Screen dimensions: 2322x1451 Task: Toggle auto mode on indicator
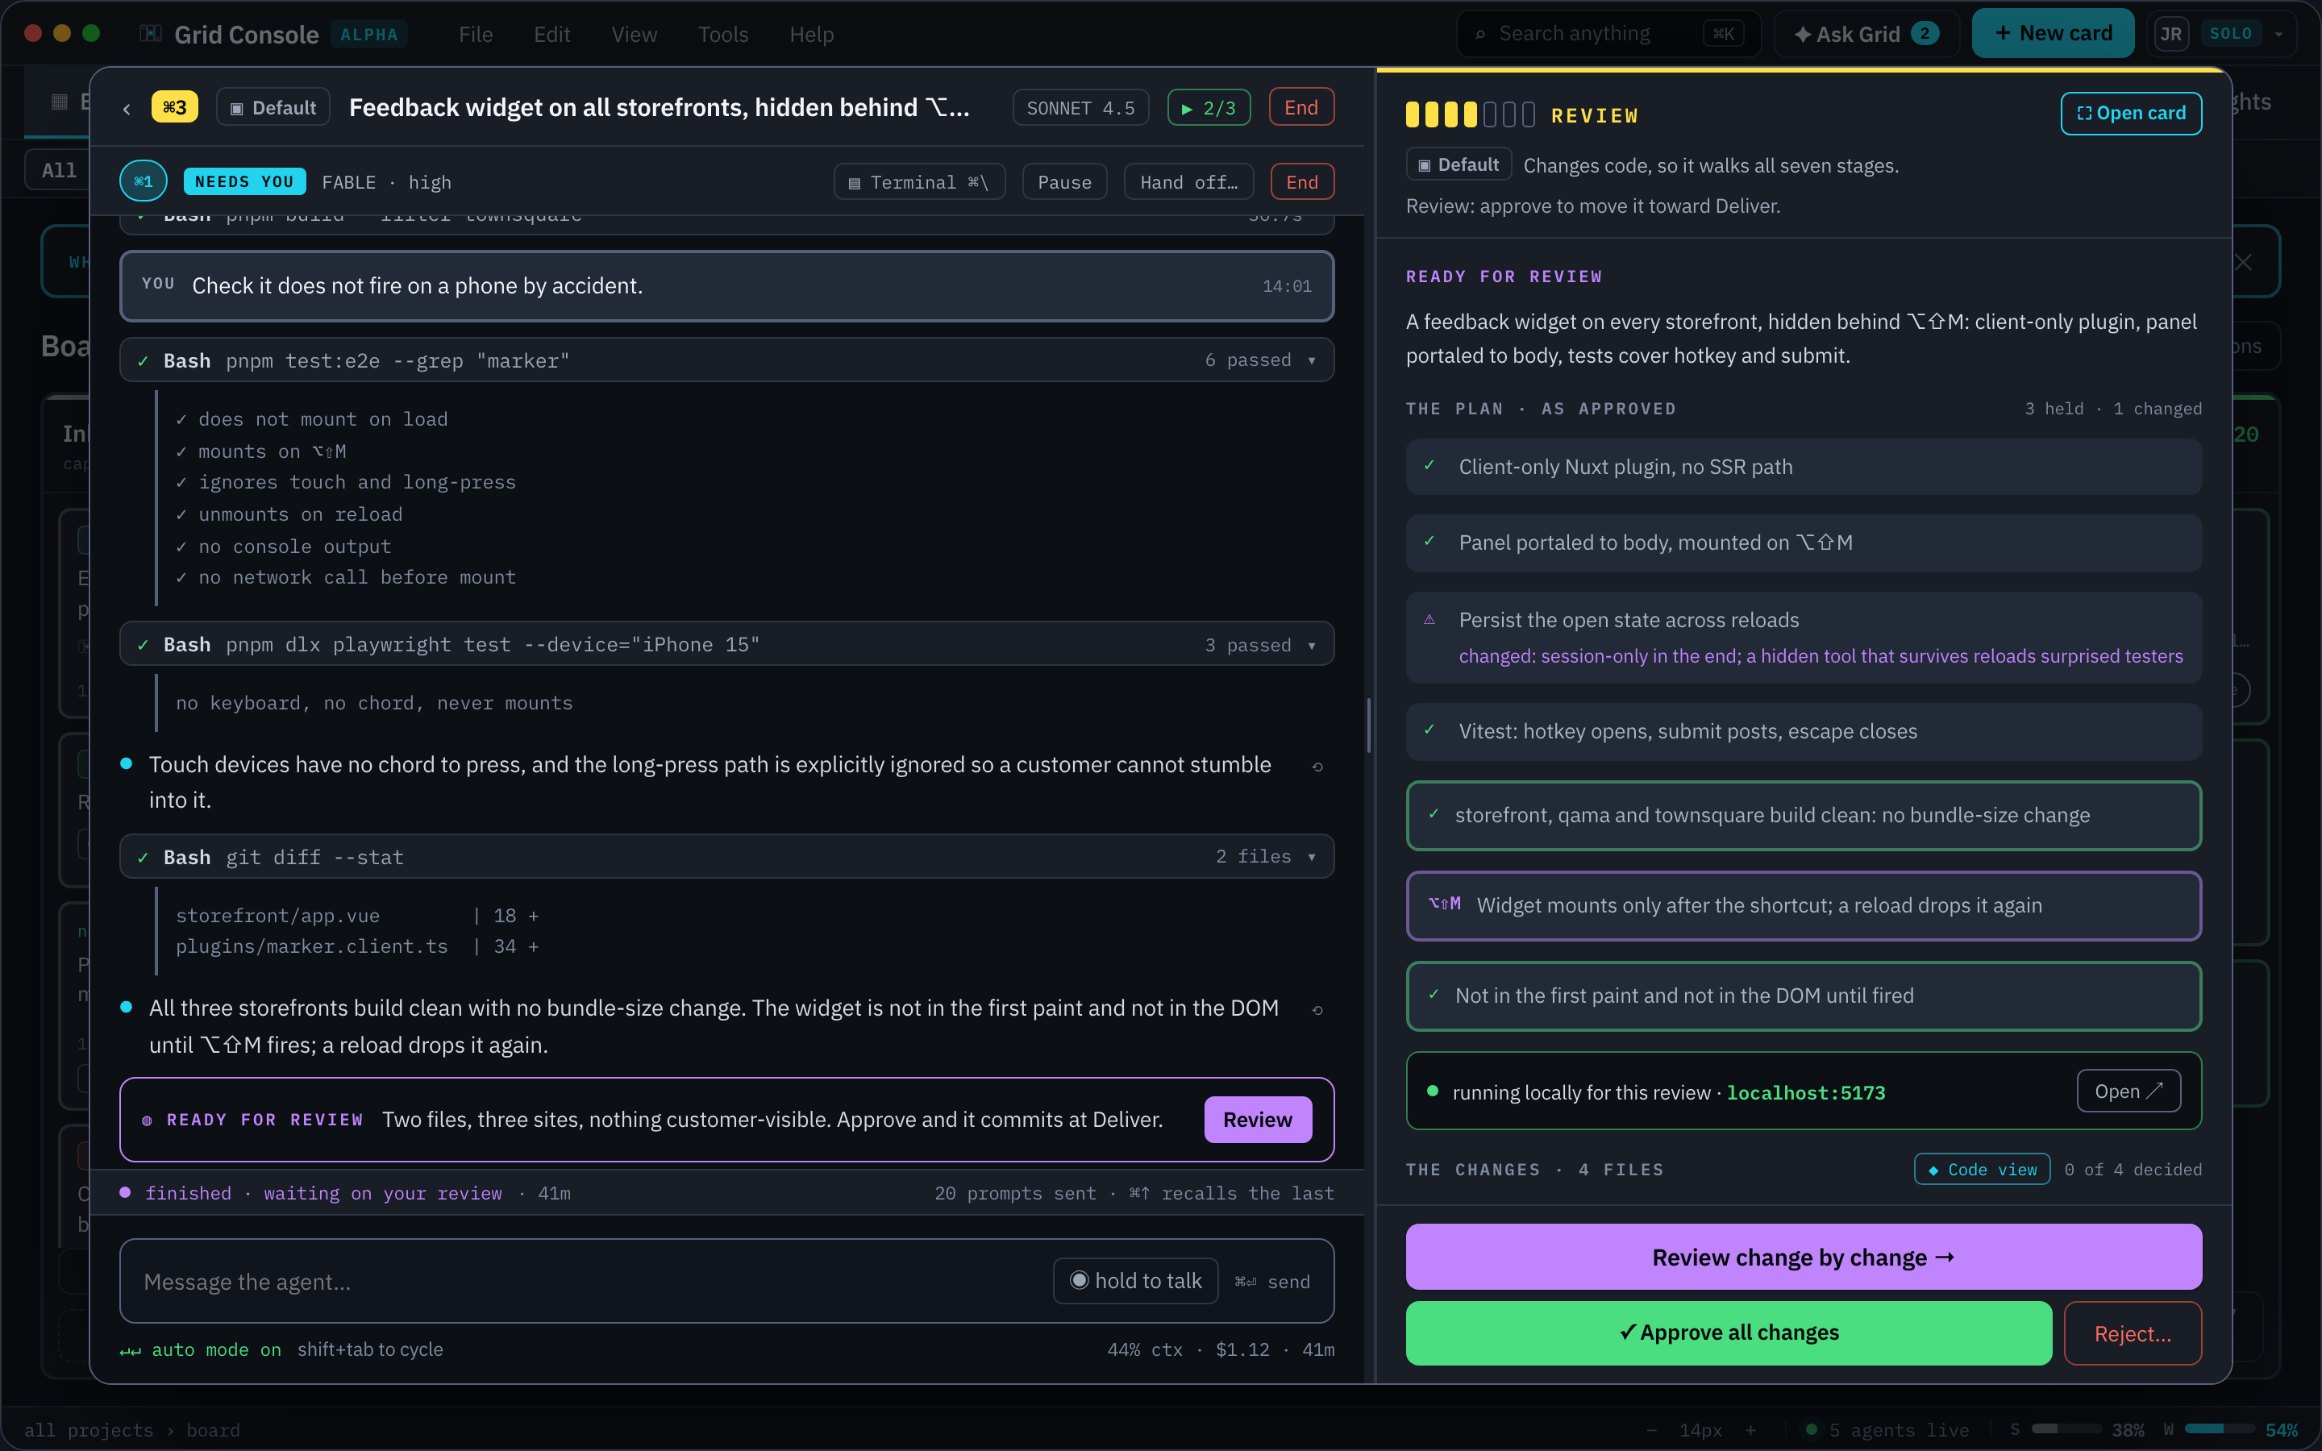click(201, 1349)
